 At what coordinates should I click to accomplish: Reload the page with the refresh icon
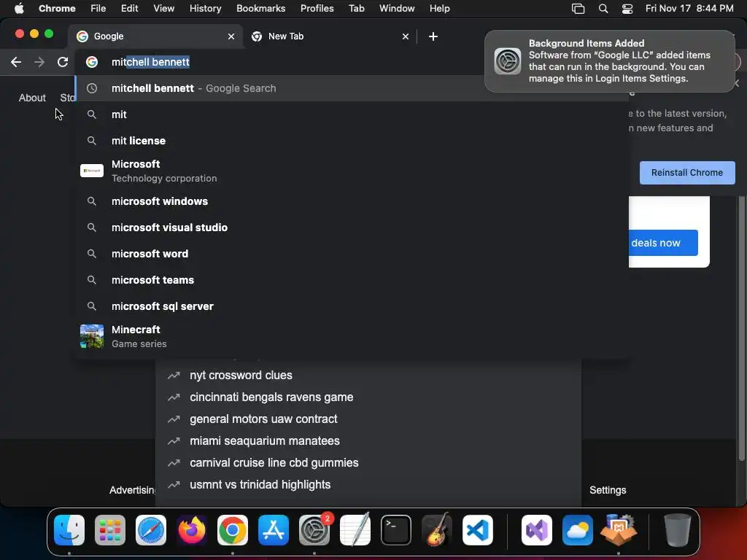click(63, 62)
